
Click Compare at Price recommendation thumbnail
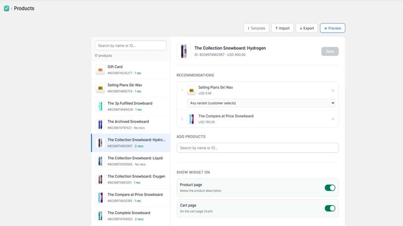click(191, 119)
